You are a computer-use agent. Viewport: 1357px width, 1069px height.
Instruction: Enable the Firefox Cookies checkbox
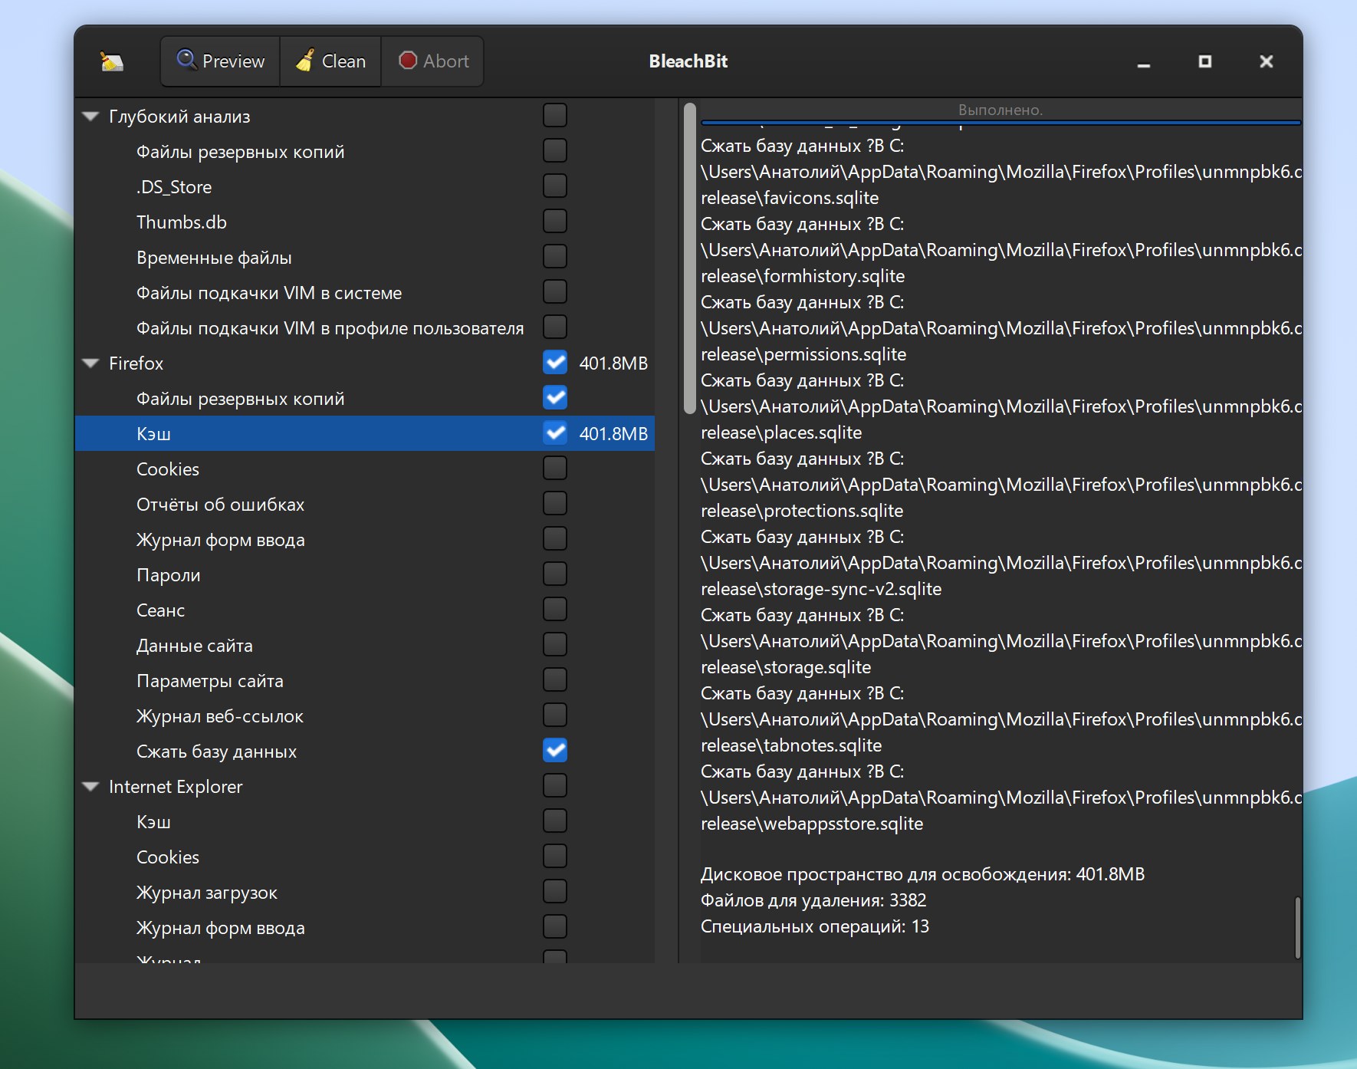click(x=554, y=469)
